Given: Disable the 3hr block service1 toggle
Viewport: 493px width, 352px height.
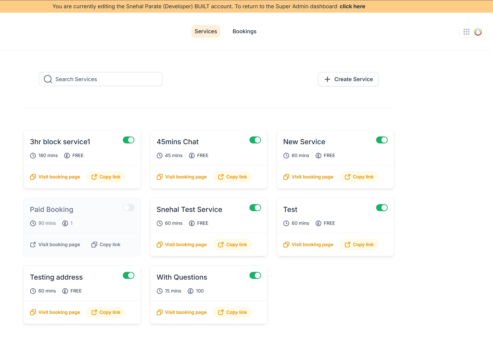Looking at the screenshot, I should pyautogui.click(x=128, y=140).
